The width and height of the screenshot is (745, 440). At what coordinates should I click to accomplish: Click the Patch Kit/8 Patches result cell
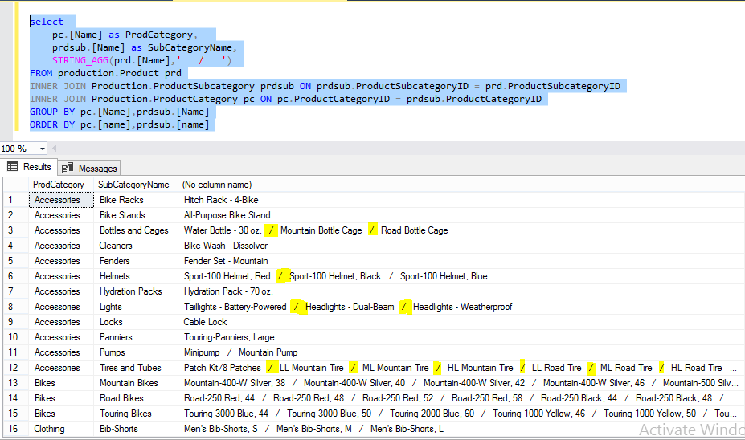coord(461,368)
